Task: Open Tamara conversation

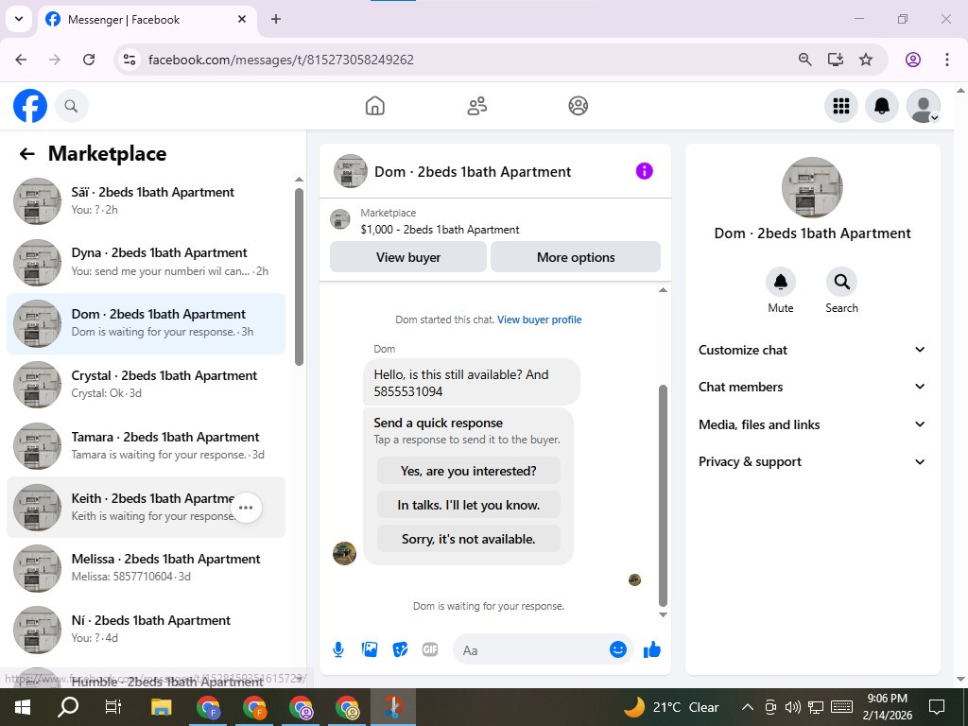Action: 146,446
